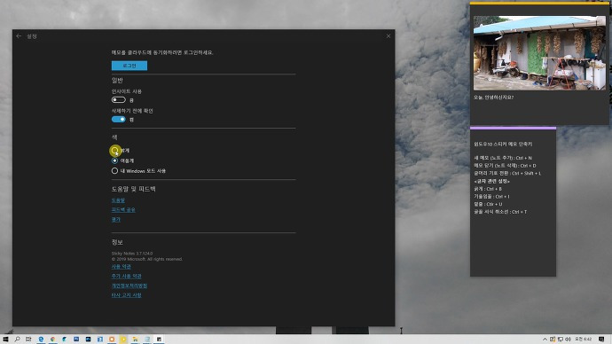Select 내 Windows 모드 사용 radio option
Viewport: 612px width, 344px height.
click(x=114, y=171)
